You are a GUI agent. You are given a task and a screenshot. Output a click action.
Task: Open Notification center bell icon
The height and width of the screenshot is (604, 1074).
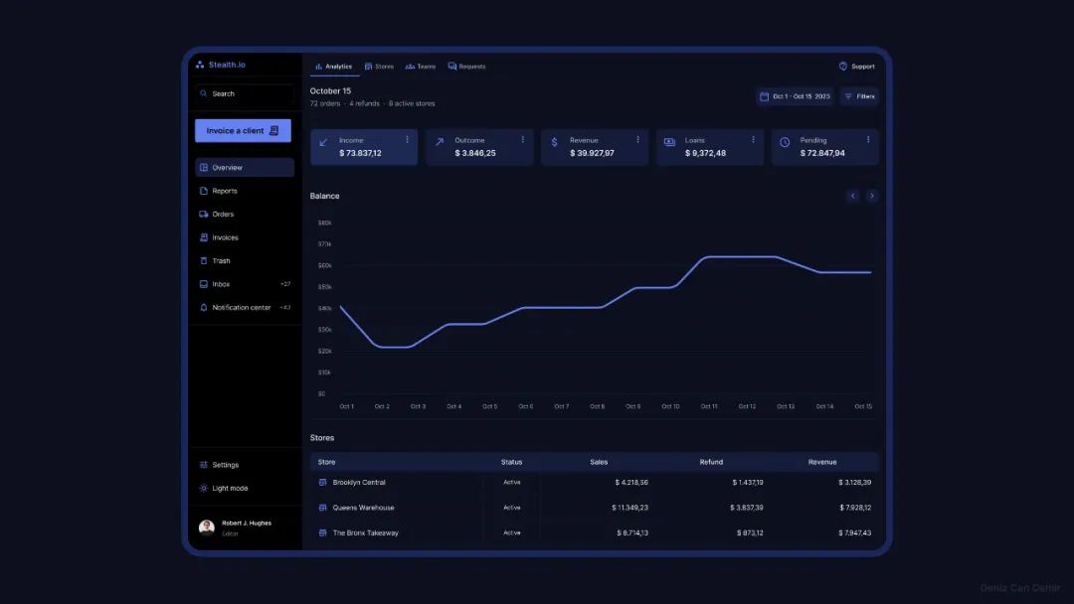(x=204, y=308)
